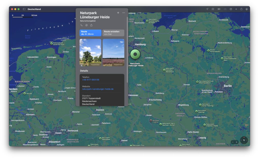Click the Naturpark Lüneburger Heide map marker
The image size is (259, 158).
coord(135,54)
